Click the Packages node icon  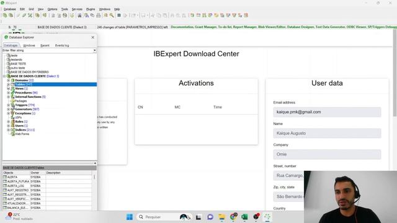point(12,101)
